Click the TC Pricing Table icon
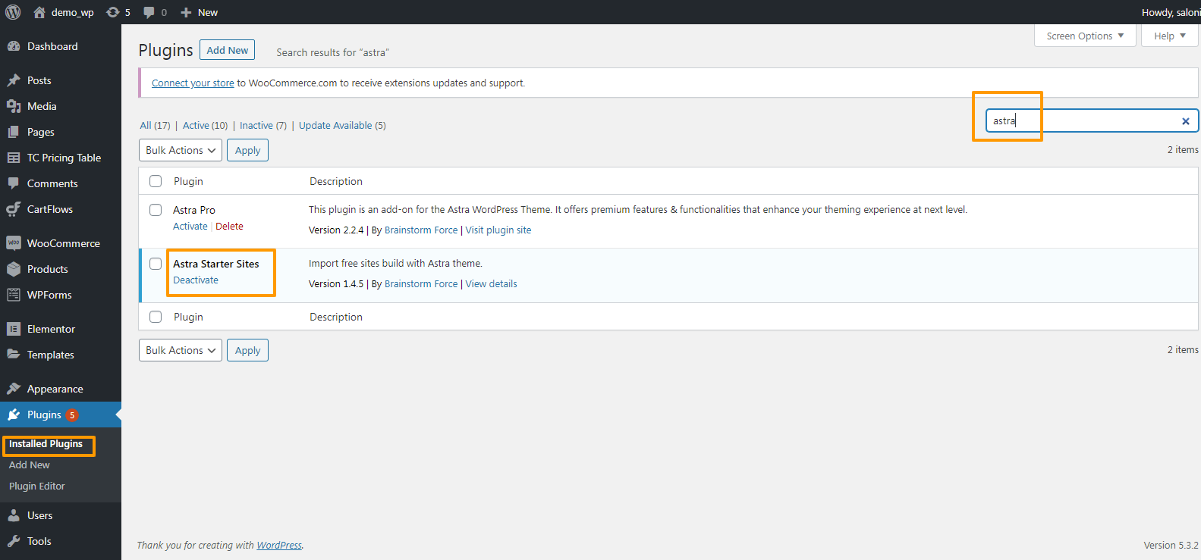Image resolution: width=1201 pixels, height=560 pixels. 14,158
